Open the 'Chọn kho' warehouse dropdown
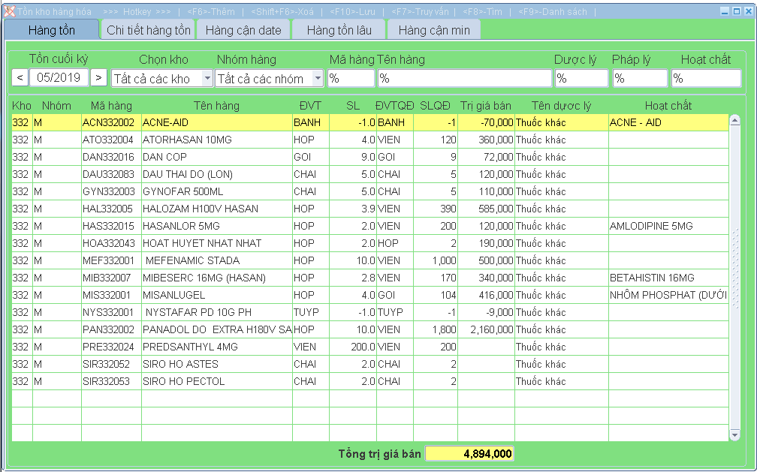The image size is (757, 472). (207, 79)
